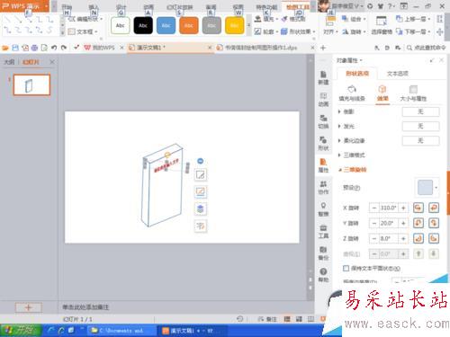Open the 对齐 align dropdown
Viewport: 450px width, 337px height.
(x=330, y=25)
